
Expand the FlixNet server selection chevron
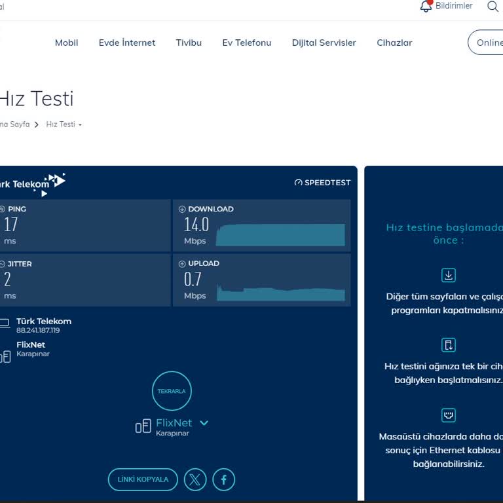204,423
